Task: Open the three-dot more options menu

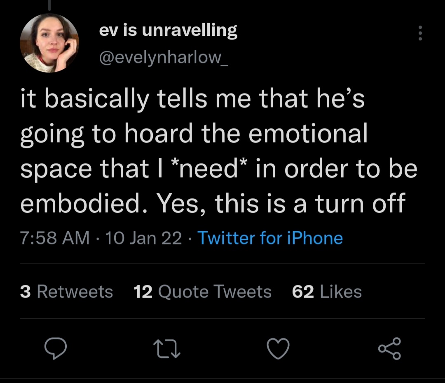Action: pos(420,33)
